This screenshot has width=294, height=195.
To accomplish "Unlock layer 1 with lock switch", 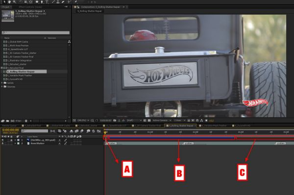I will [11, 140].
